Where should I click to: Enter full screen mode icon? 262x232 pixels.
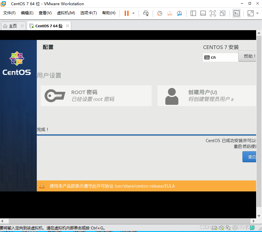(213, 13)
